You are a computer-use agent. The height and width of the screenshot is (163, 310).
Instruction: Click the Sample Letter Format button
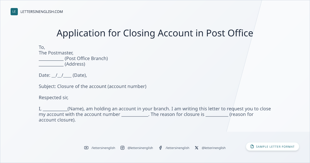point(273,146)
